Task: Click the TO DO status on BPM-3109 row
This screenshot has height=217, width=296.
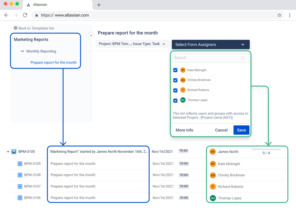Action: [184, 164]
